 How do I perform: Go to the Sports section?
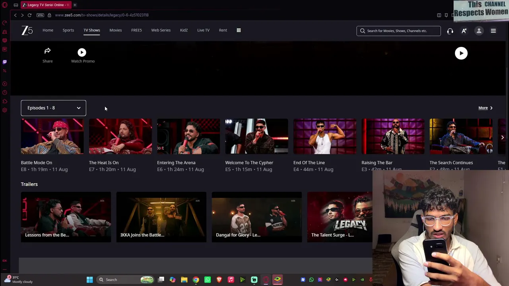point(68,30)
